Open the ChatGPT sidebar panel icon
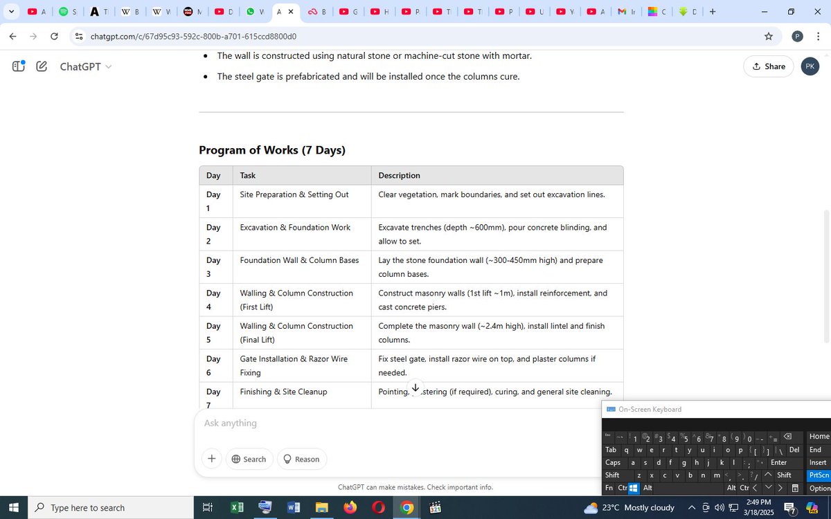The width and height of the screenshot is (831, 519). pos(19,66)
